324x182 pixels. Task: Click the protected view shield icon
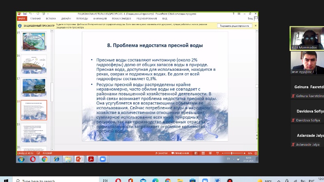20,26
